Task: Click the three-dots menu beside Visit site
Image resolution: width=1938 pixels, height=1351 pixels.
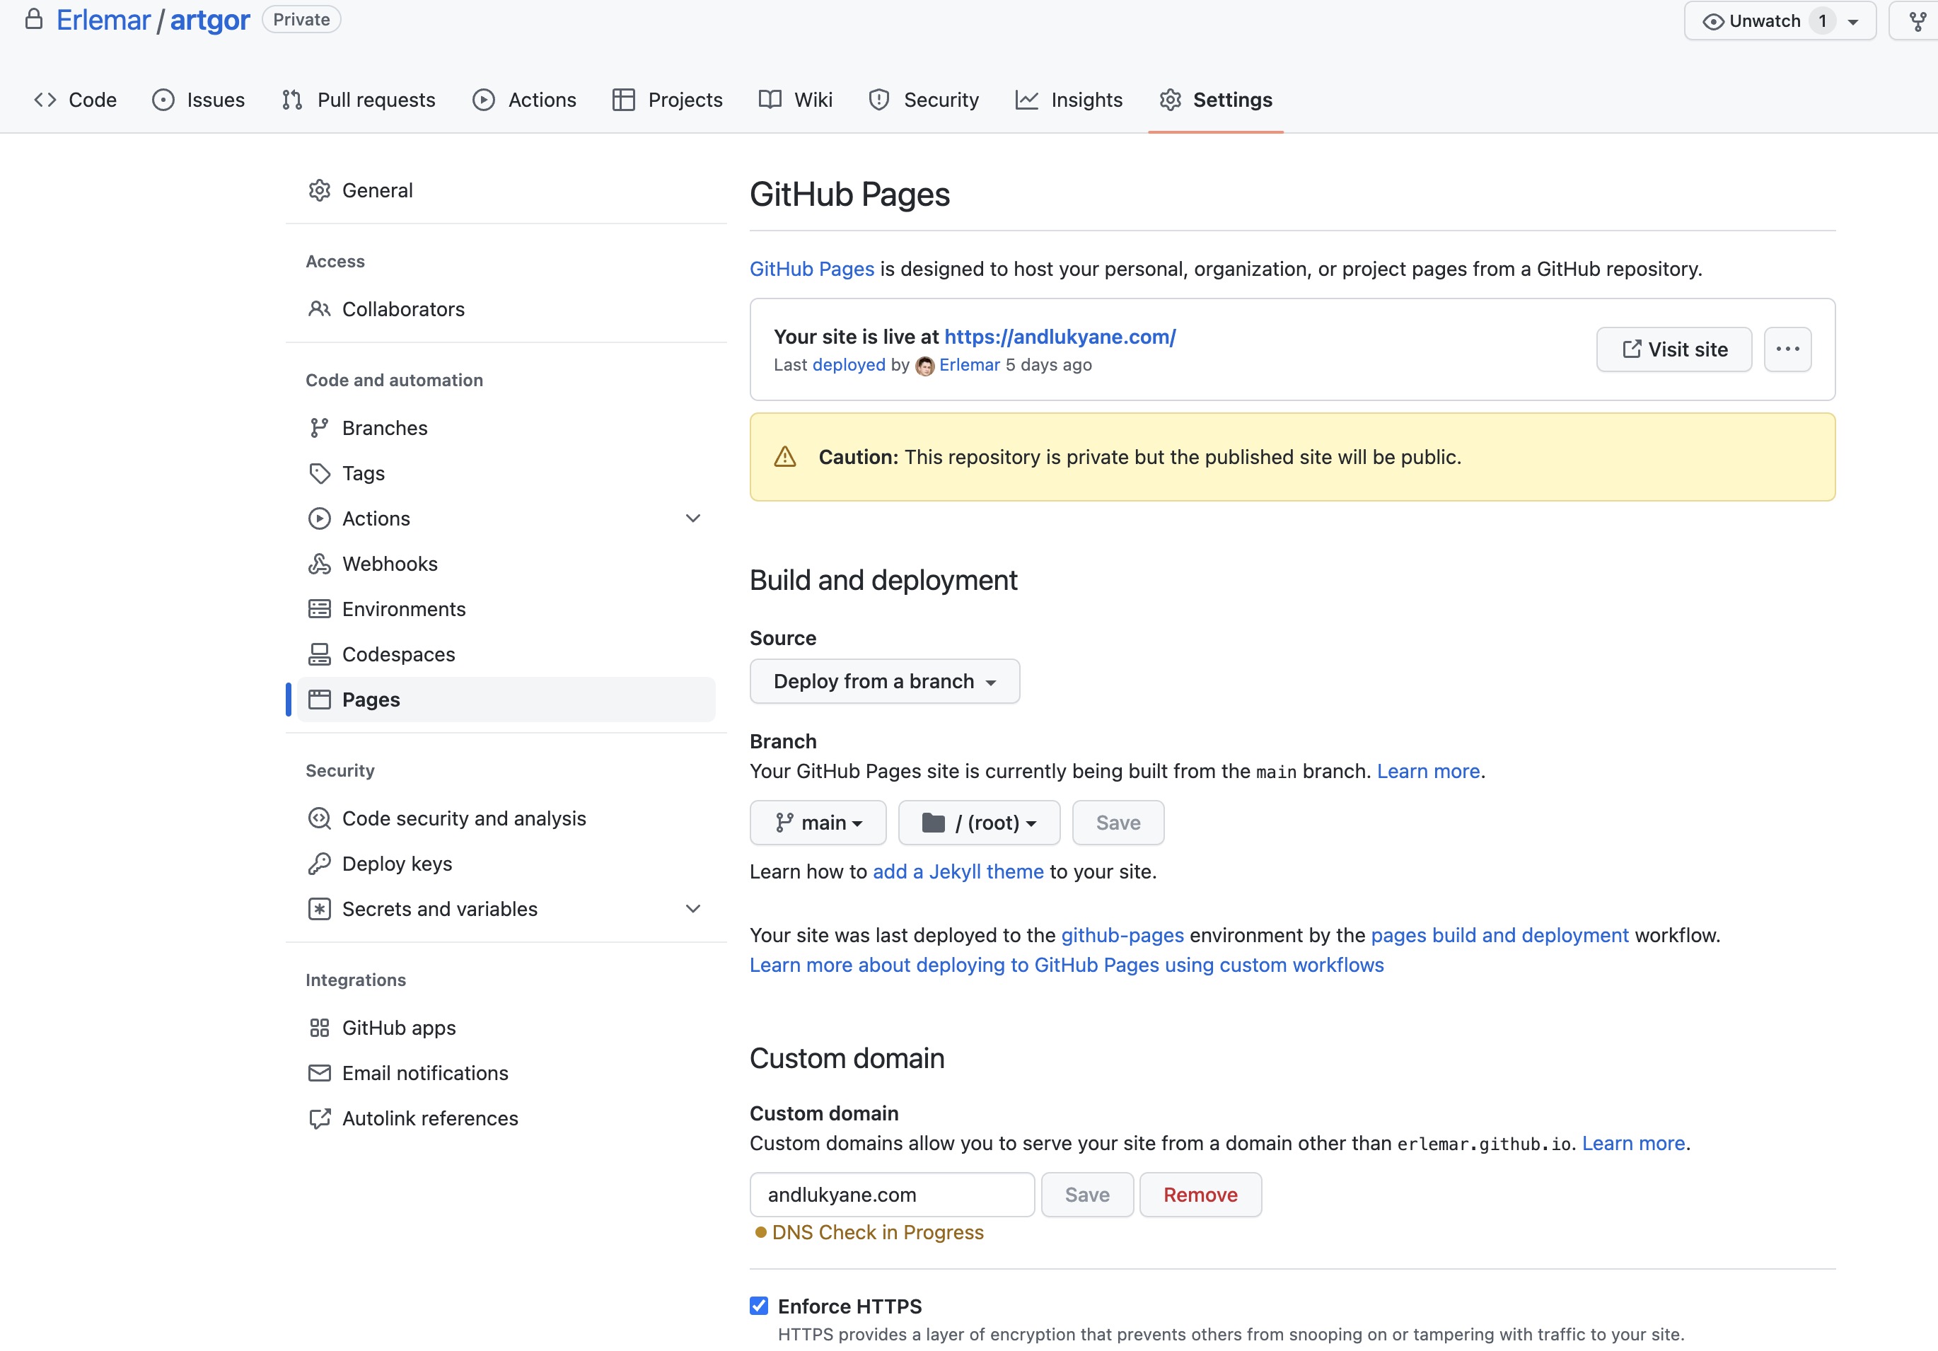Action: point(1787,349)
